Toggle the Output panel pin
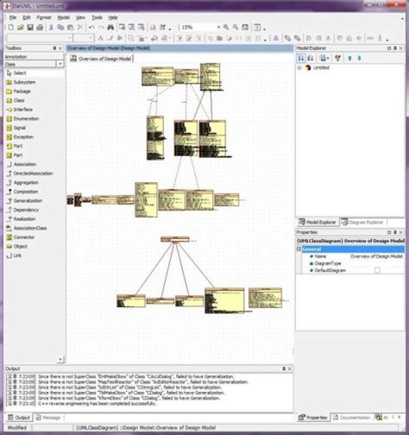 pos(283,369)
